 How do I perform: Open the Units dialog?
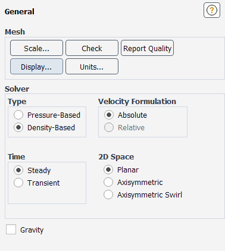92,67
